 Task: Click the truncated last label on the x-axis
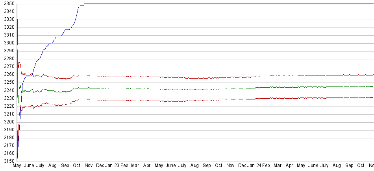(x=371, y=166)
